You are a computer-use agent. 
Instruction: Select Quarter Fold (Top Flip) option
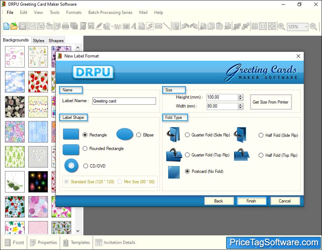(x=187, y=155)
